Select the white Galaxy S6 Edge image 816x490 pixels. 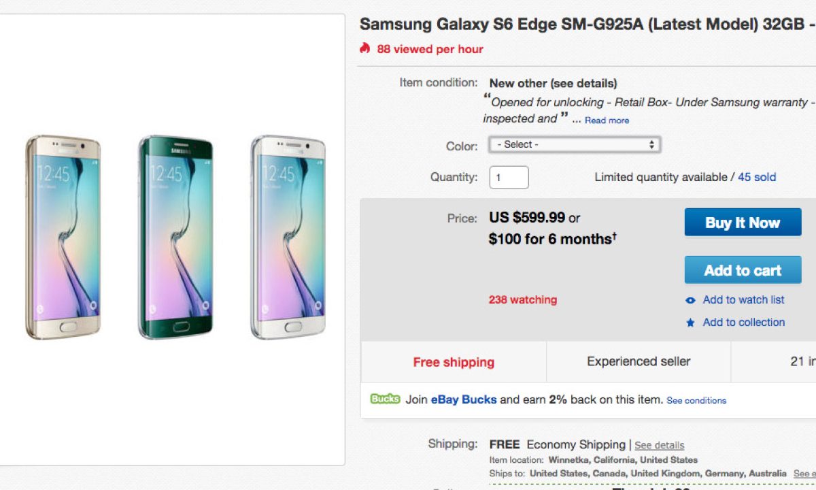288,236
